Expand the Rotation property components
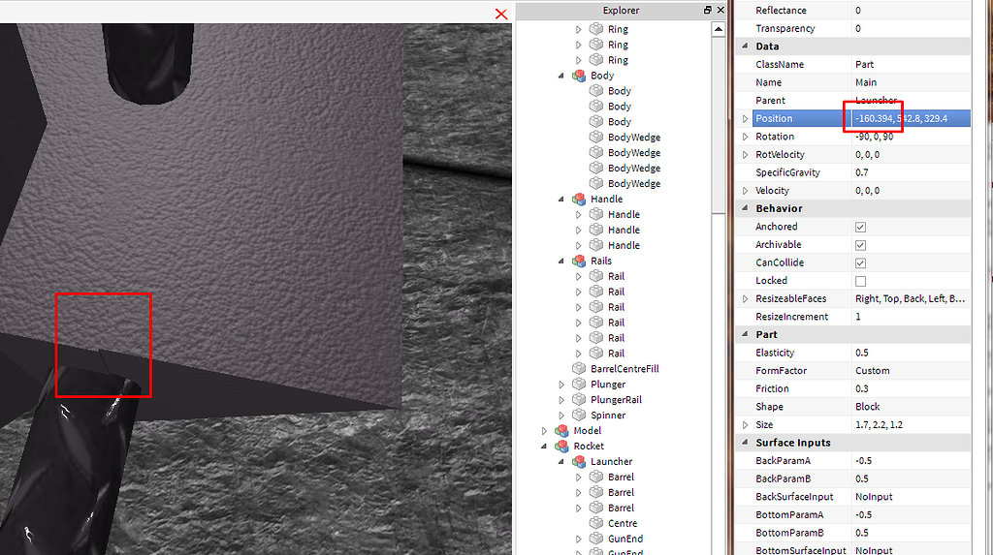The width and height of the screenshot is (993, 555). coord(745,137)
